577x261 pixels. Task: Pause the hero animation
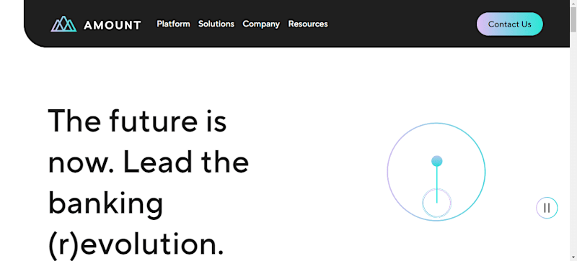point(547,208)
